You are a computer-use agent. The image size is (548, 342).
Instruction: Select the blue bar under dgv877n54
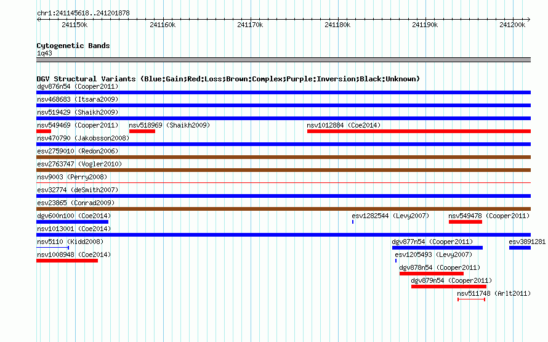coord(437,248)
